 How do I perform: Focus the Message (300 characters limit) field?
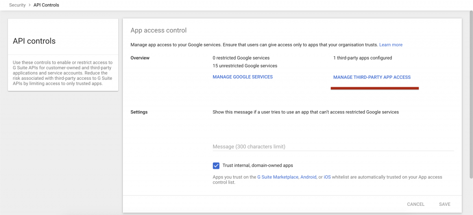(x=333, y=146)
